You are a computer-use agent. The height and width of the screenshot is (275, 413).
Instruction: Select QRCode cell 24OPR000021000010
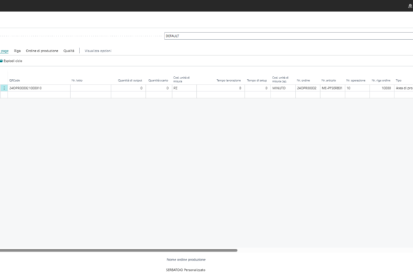click(38, 89)
